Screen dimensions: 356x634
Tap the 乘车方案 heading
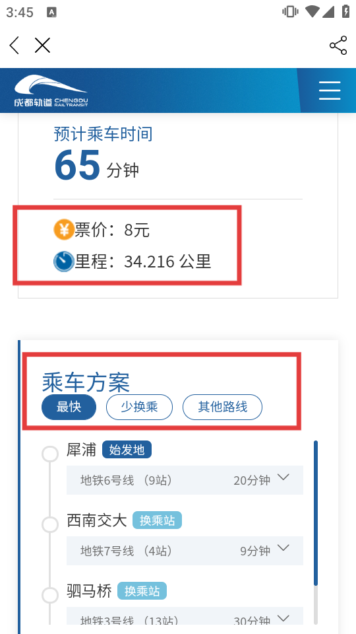[86, 382]
